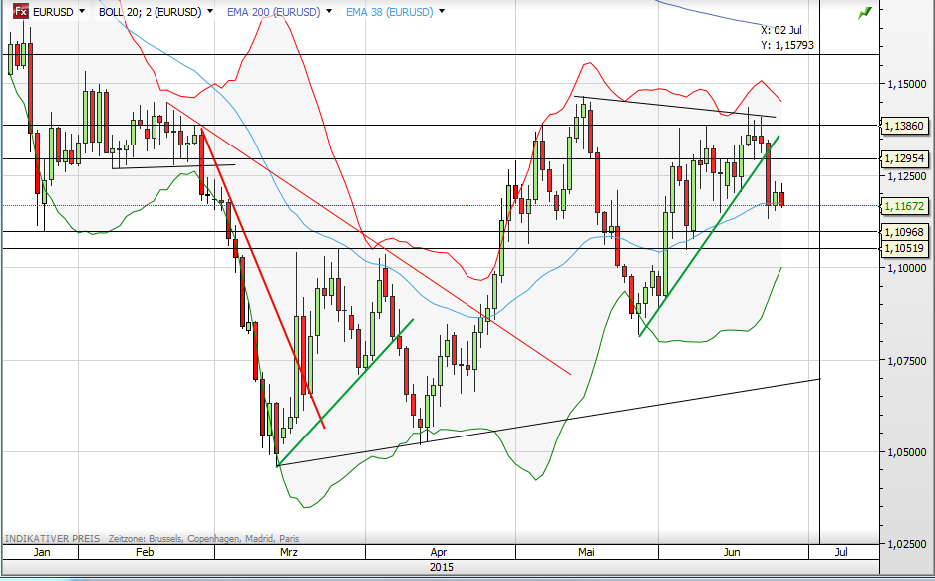
Task: Click the Feb month on time axis
Action: [x=145, y=552]
